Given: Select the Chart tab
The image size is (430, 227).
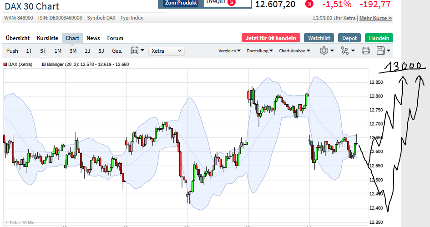Looking at the screenshot, I should coord(72,38).
